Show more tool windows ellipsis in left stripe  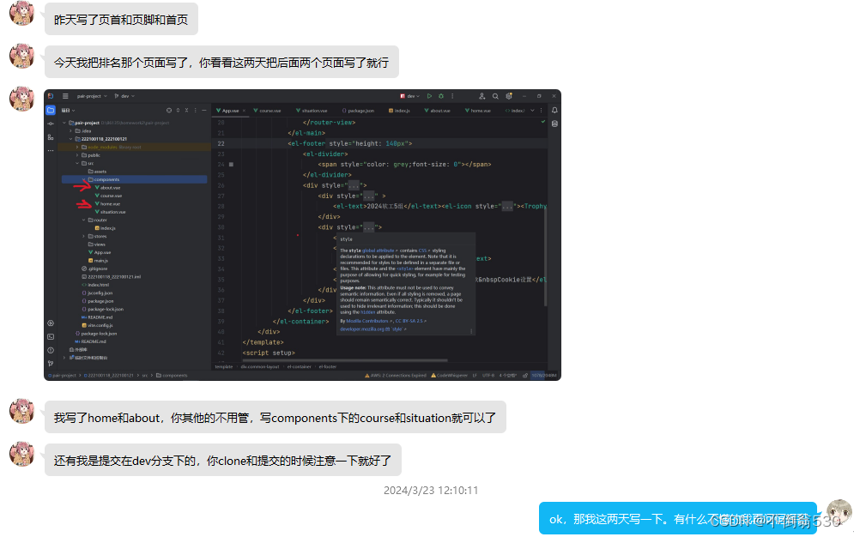[51, 150]
